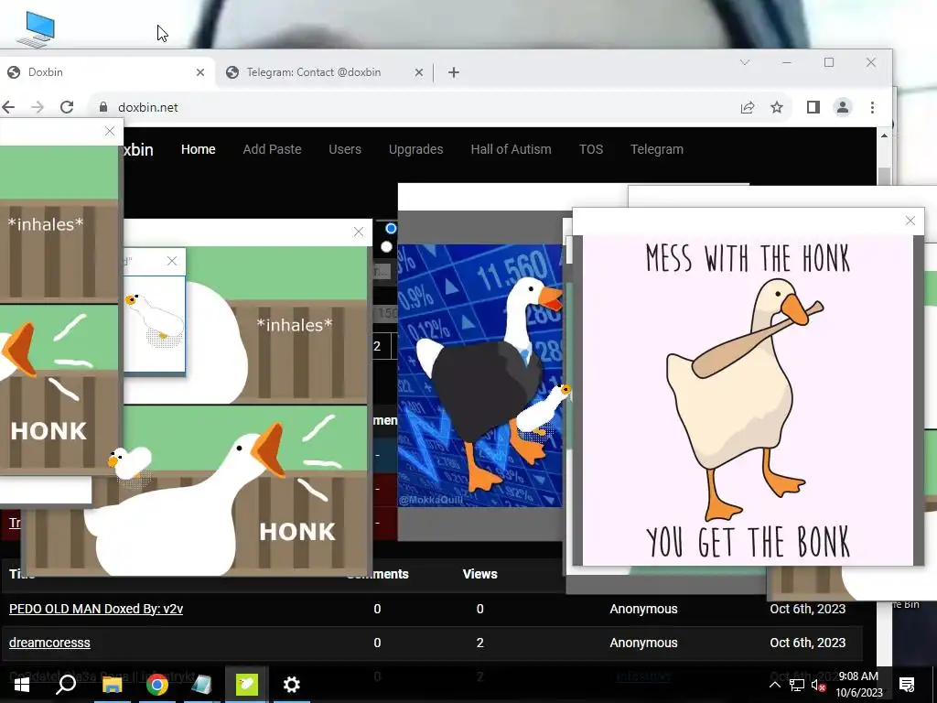The image size is (937, 703).
Task: Open Chrome side panel
Action: point(813,108)
